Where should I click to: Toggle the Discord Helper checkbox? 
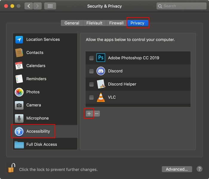91,84
